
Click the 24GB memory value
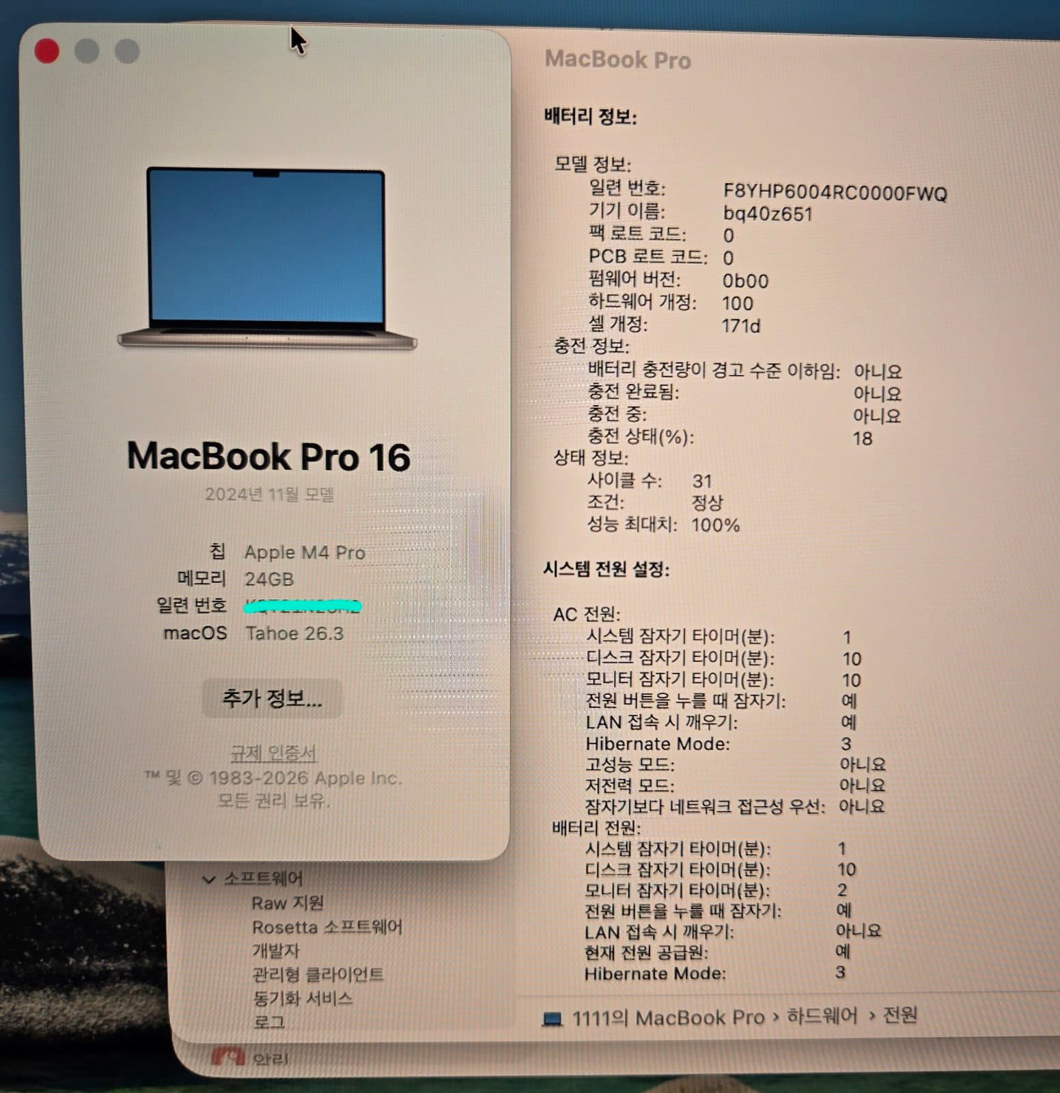click(269, 579)
